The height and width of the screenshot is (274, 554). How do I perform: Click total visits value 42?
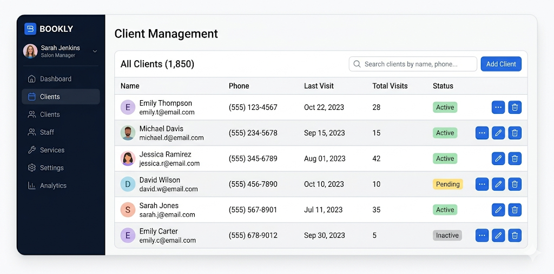[x=377, y=159]
